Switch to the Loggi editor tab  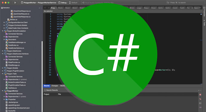point(139,8)
